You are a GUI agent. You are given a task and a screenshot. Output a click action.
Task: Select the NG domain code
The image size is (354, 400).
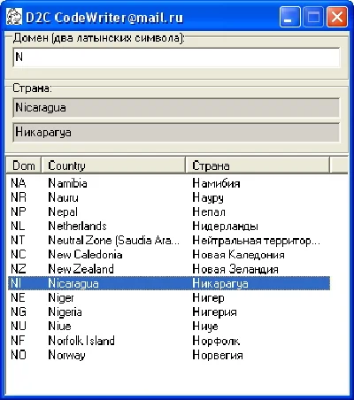(x=19, y=312)
